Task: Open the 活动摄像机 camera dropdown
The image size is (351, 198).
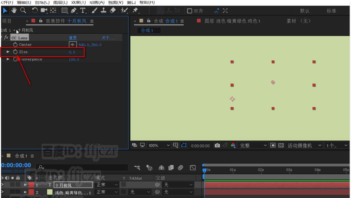Action: [x=304, y=145]
